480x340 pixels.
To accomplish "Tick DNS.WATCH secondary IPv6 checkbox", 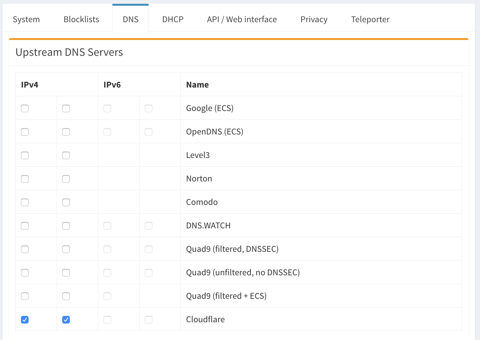I will pos(149,226).
